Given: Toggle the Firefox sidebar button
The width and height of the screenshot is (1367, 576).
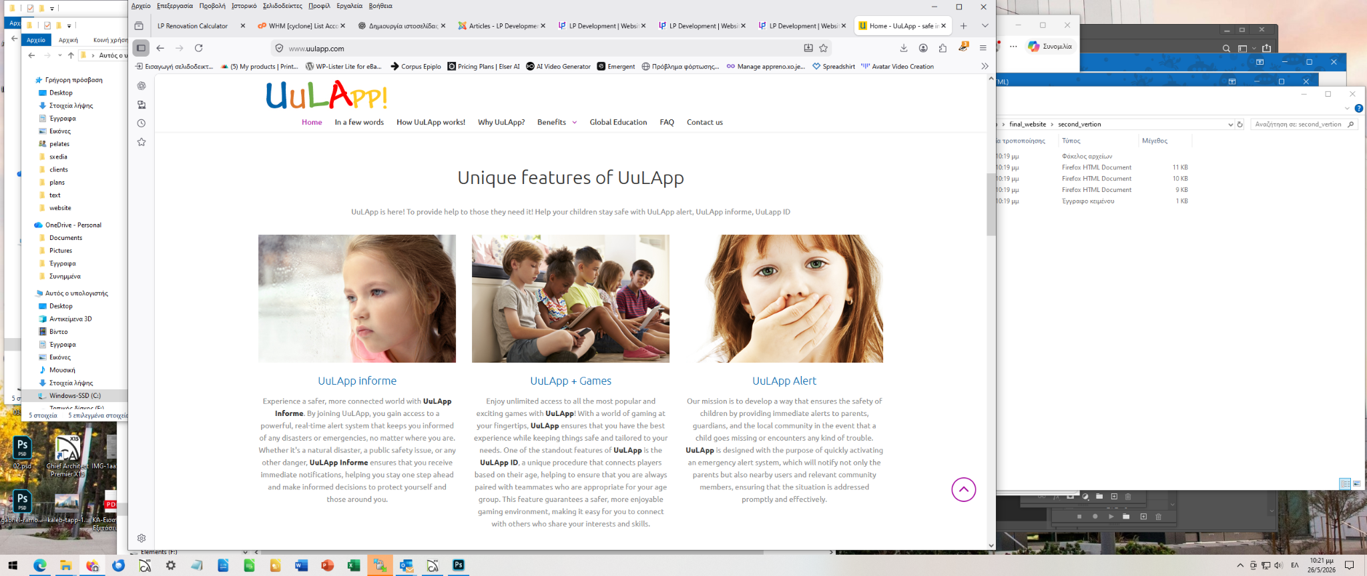Looking at the screenshot, I should click(x=141, y=48).
